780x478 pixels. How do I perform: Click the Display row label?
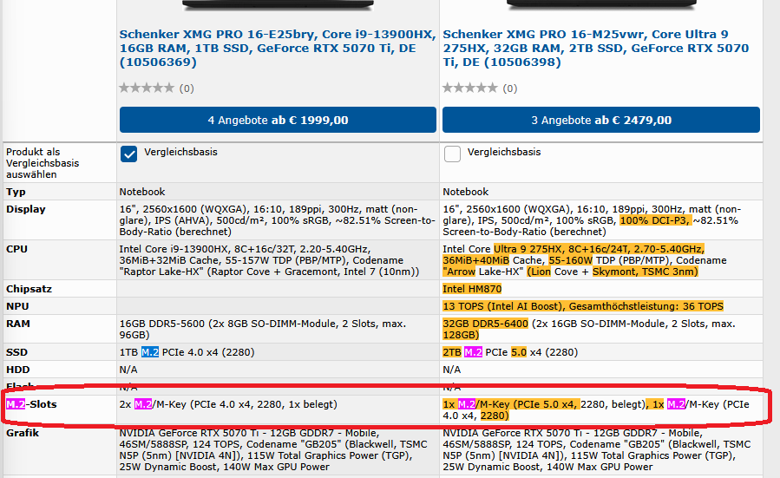[26, 209]
